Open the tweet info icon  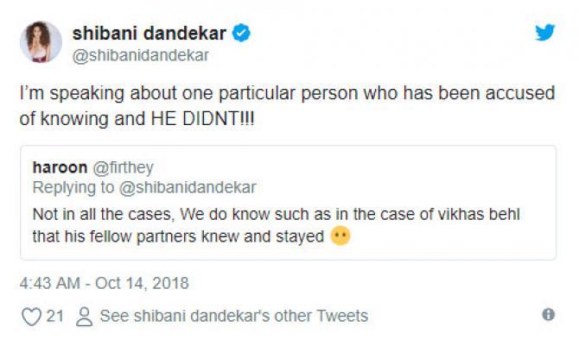coord(549,314)
